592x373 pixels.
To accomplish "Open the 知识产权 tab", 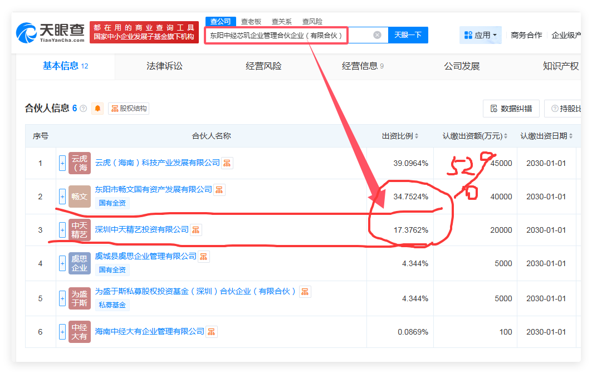I will click(x=561, y=66).
